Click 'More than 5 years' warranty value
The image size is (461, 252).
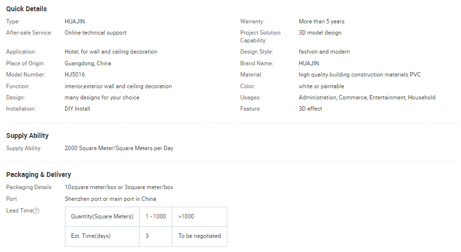[321, 21]
